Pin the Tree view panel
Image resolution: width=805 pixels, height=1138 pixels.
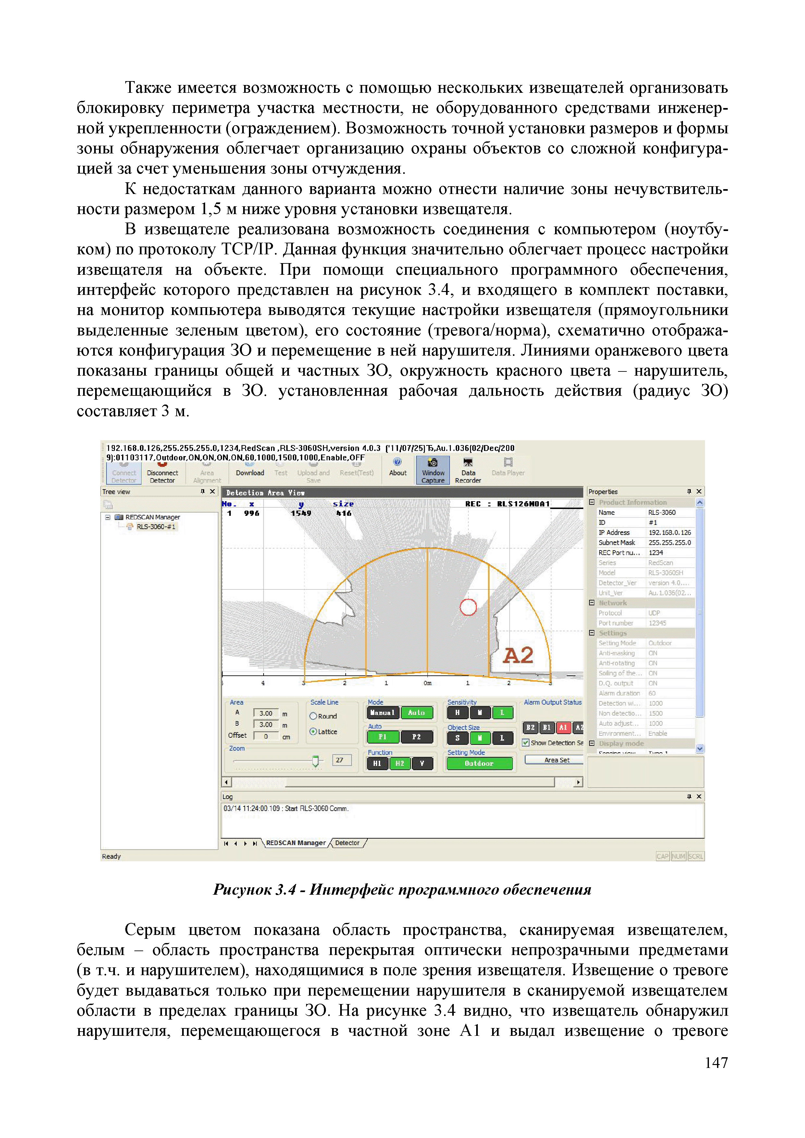coord(202,491)
